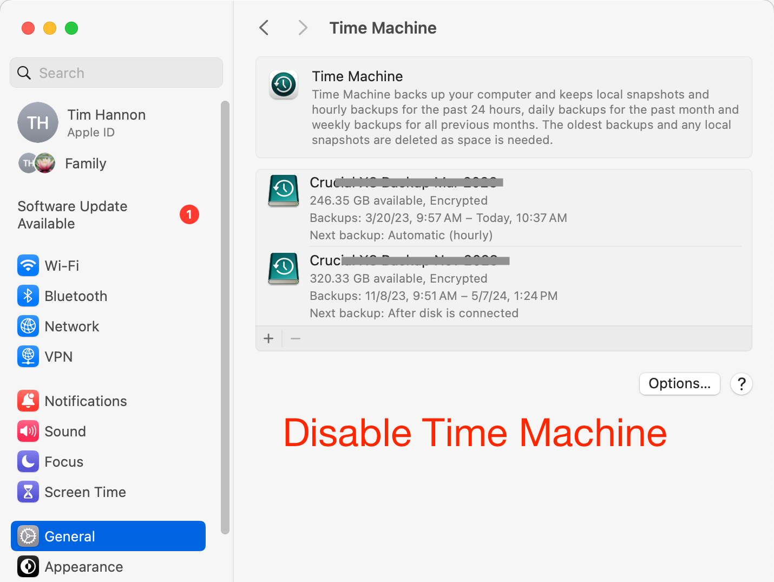Image resolution: width=774 pixels, height=582 pixels.
Task: Open Appearance settings
Action: pos(84,566)
